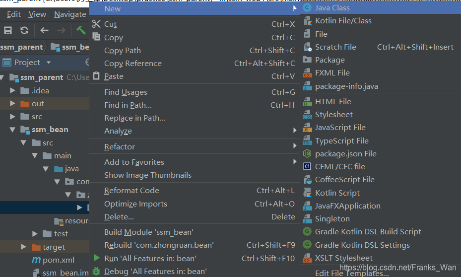
Task: Click the Paste clipboard icon
Action: point(96,75)
